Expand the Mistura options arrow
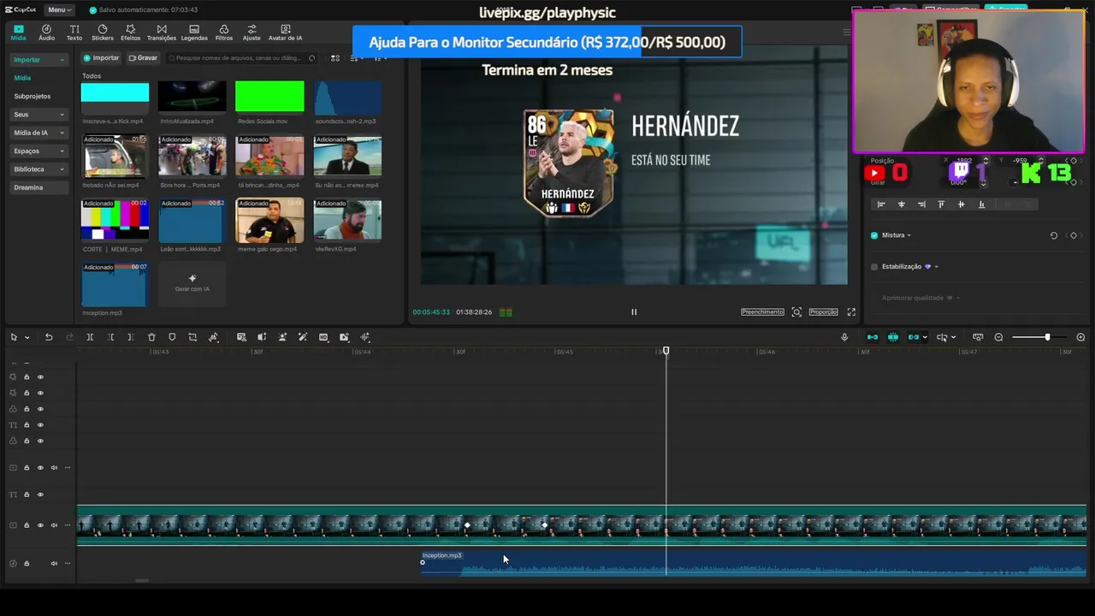This screenshot has height=616, width=1095. [x=909, y=235]
